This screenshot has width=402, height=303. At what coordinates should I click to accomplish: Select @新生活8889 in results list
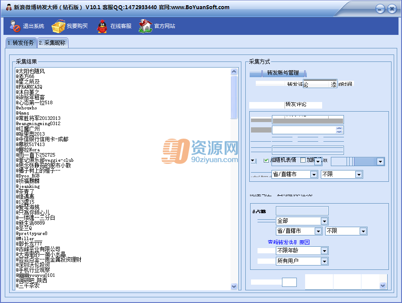[30, 223]
